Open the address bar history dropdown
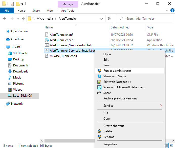This screenshot has width=175, height=148. pyautogui.click(x=102, y=19)
